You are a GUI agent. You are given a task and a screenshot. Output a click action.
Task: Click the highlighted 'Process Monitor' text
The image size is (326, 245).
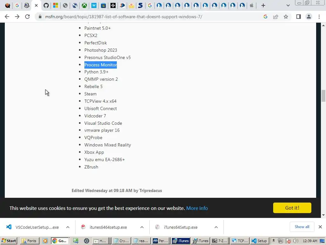tap(101, 65)
